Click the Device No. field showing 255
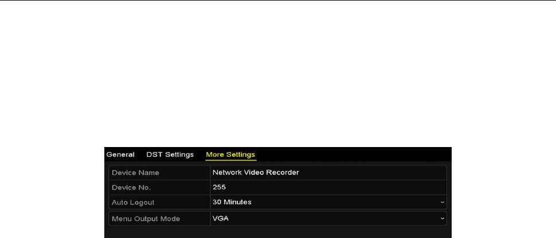 (x=328, y=187)
